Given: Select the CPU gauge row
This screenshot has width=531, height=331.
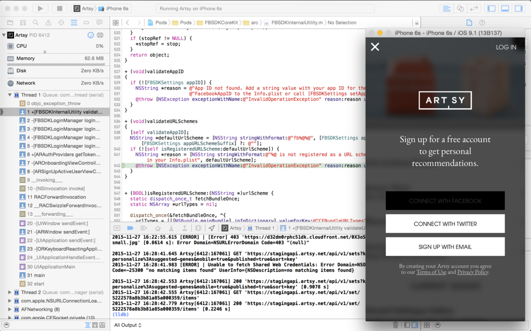Looking at the screenshot, I should pos(55,46).
